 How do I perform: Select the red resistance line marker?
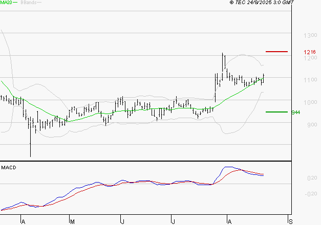coord(276,52)
